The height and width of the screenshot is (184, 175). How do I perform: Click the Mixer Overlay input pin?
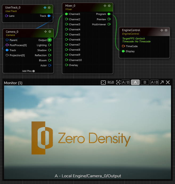click(x=66, y=65)
